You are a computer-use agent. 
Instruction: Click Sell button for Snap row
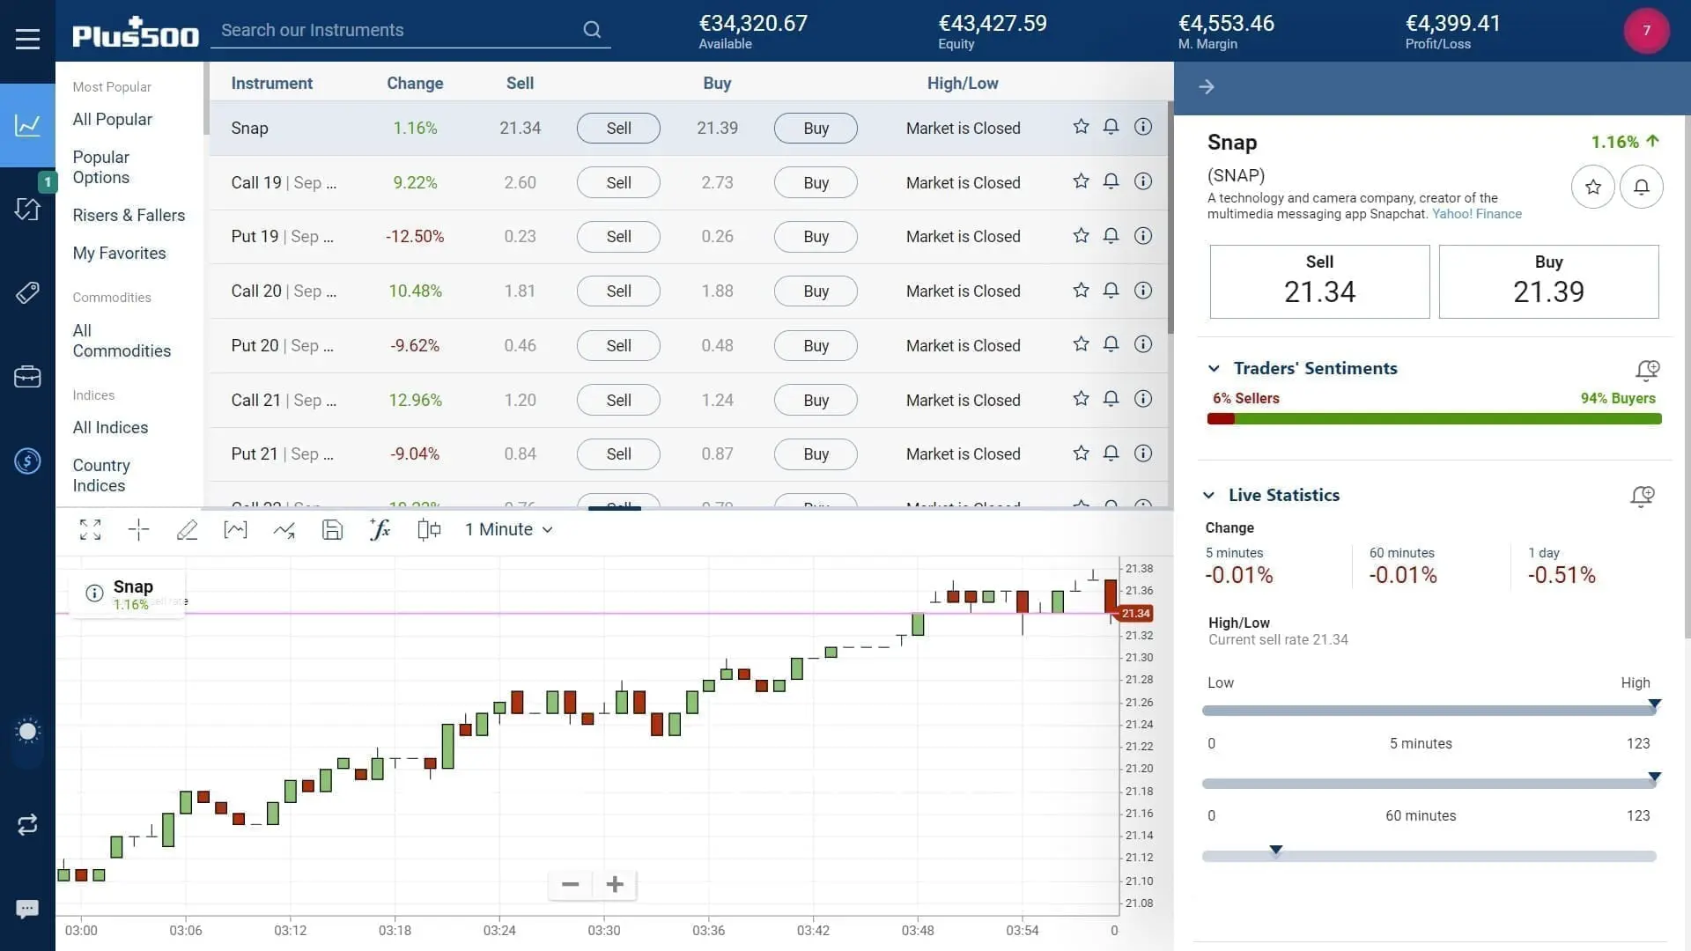click(x=618, y=128)
